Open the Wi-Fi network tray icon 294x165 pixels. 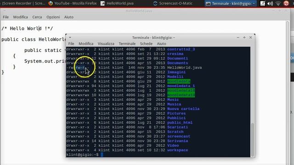278,3
